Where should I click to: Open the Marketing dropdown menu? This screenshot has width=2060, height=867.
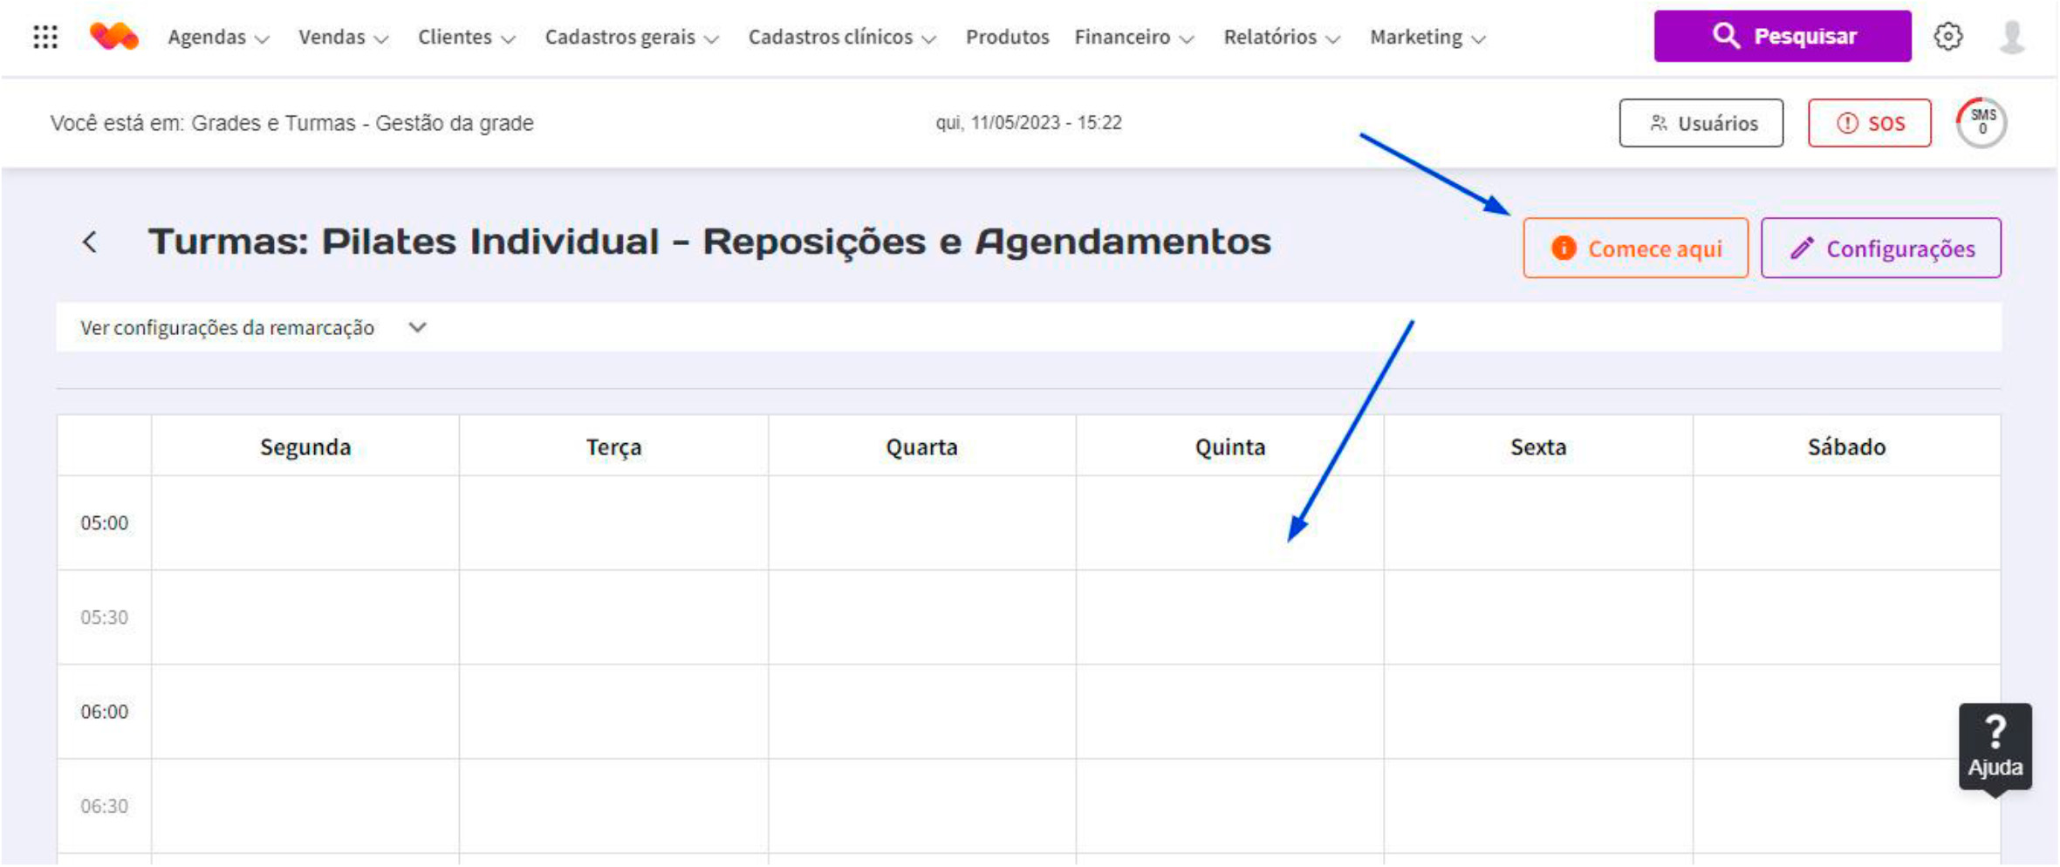point(1427,38)
